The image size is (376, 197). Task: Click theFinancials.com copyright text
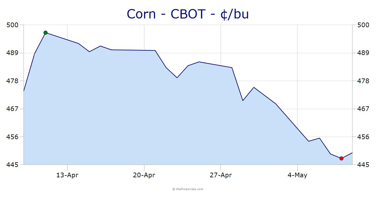188,189
